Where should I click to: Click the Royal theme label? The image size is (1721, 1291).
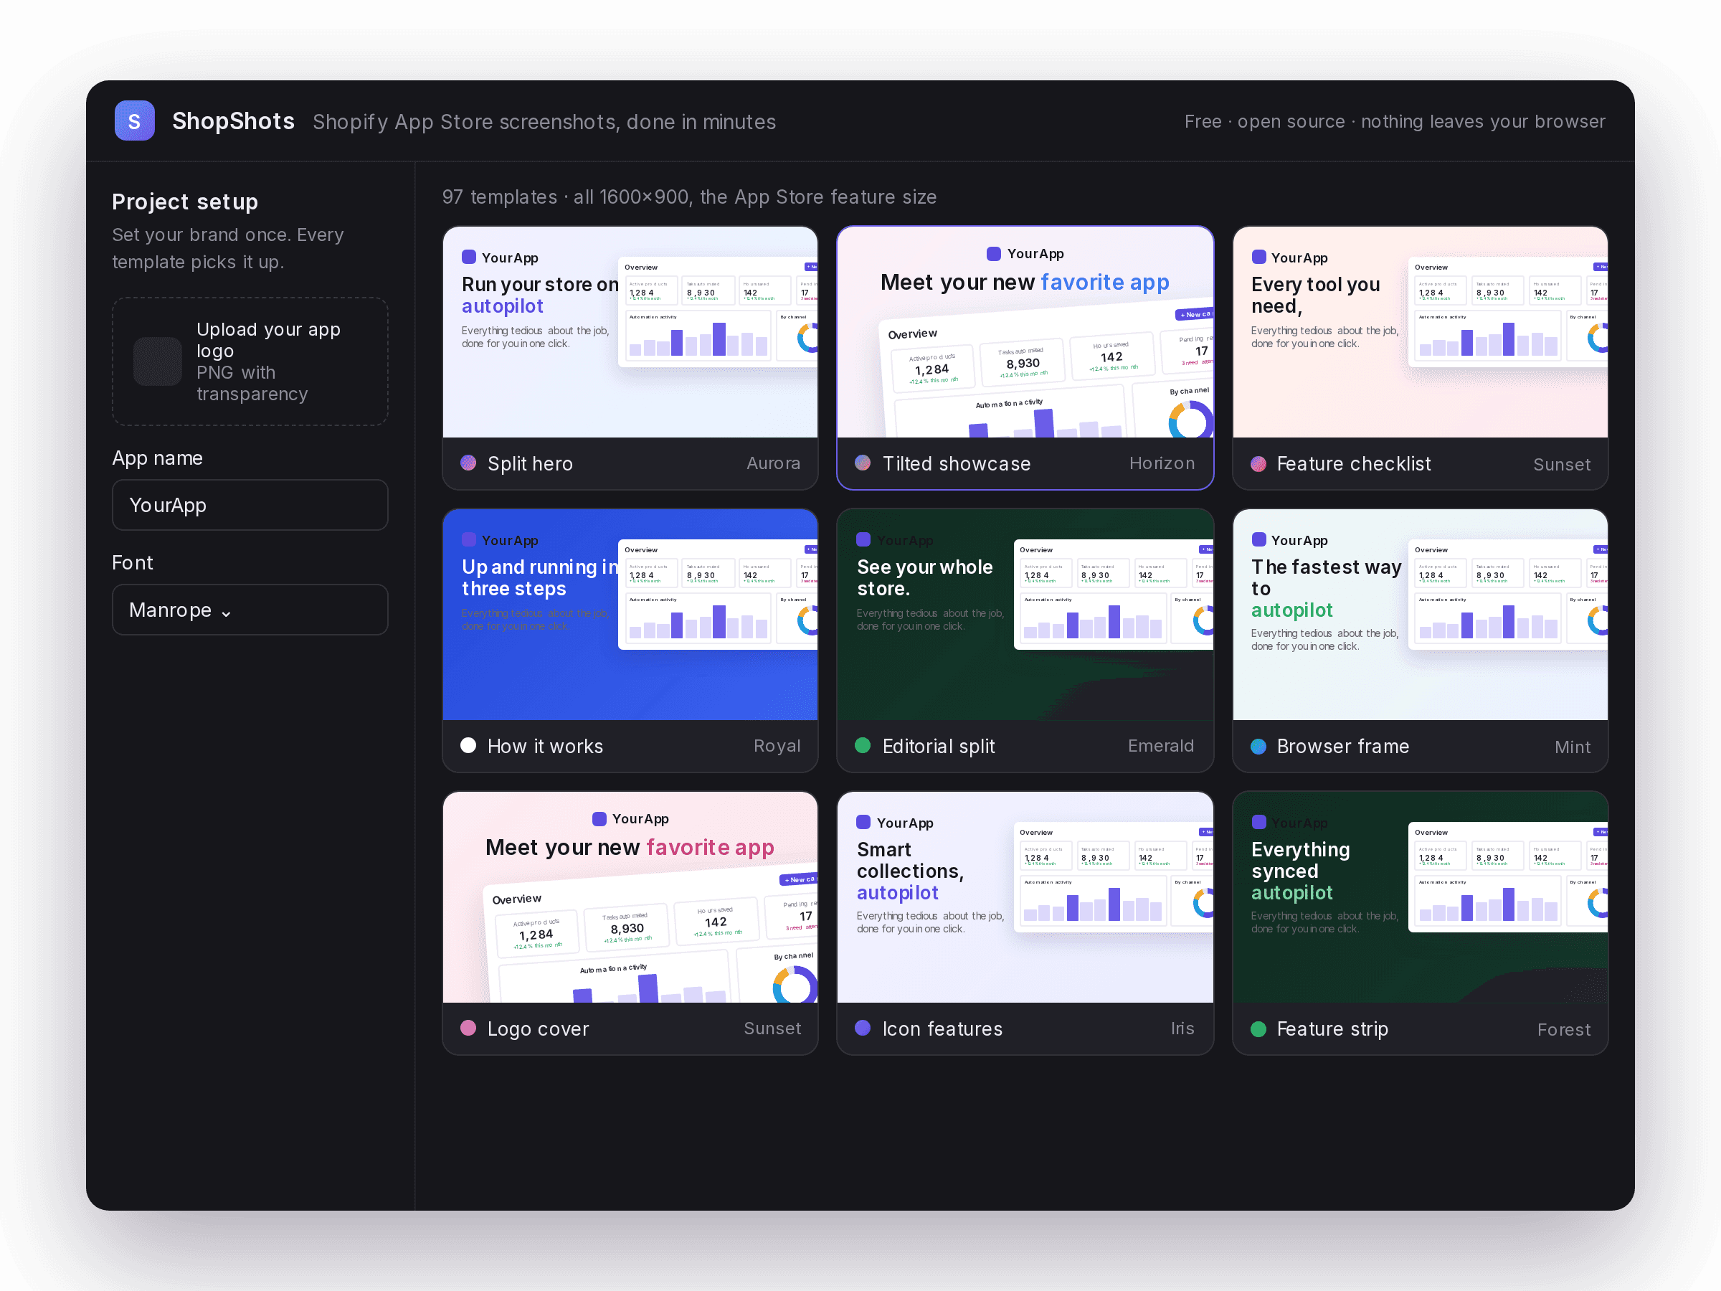tap(777, 745)
